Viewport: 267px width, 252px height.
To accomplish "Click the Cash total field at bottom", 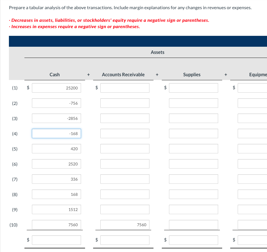I will coord(56,240).
